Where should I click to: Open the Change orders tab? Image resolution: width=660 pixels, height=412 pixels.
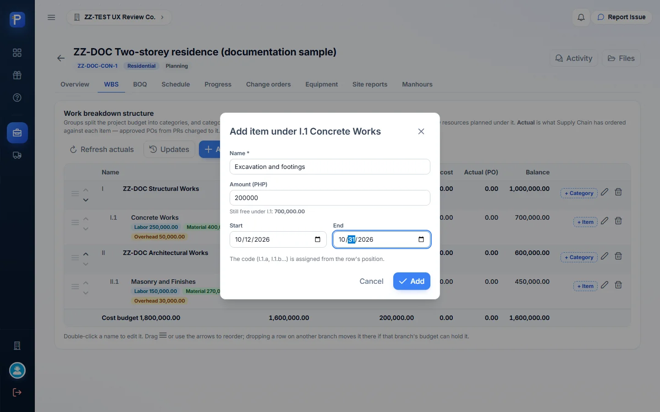268,84
